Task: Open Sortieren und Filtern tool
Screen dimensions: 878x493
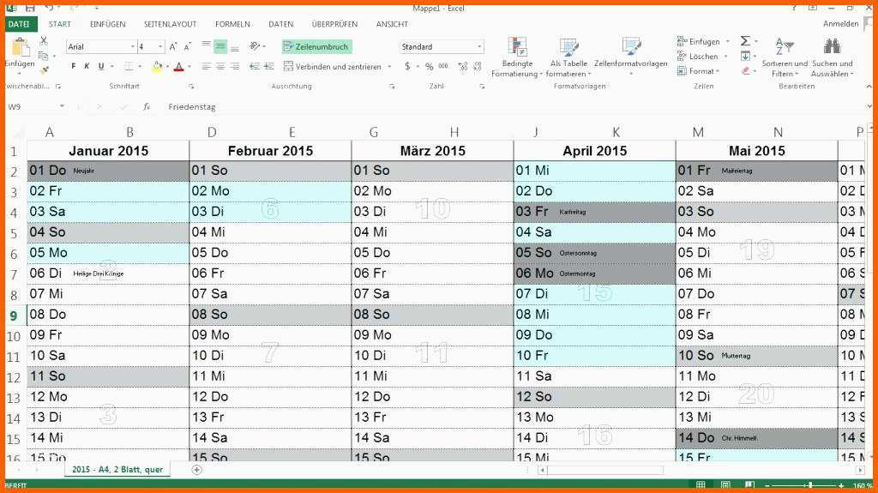Action: (x=784, y=48)
